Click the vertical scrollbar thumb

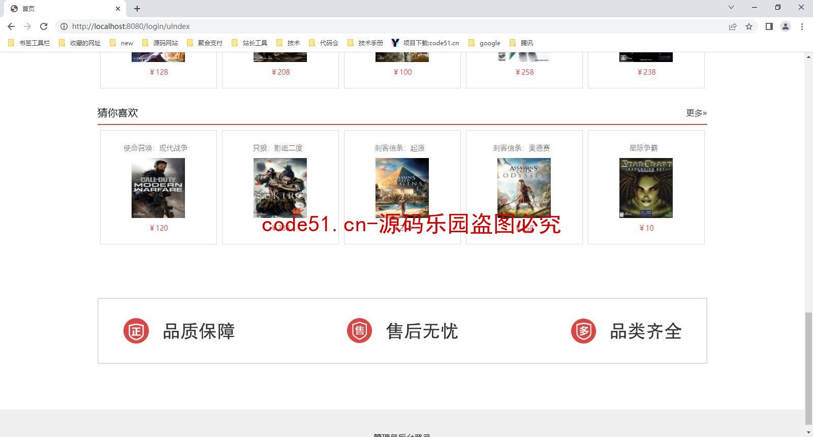click(x=808, y=368)
